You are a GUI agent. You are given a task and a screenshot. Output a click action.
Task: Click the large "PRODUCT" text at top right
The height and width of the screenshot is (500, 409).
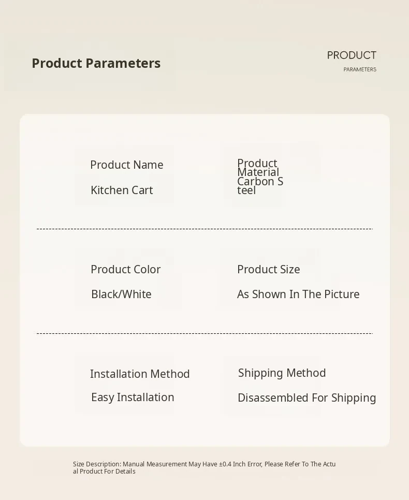point(352,55)
